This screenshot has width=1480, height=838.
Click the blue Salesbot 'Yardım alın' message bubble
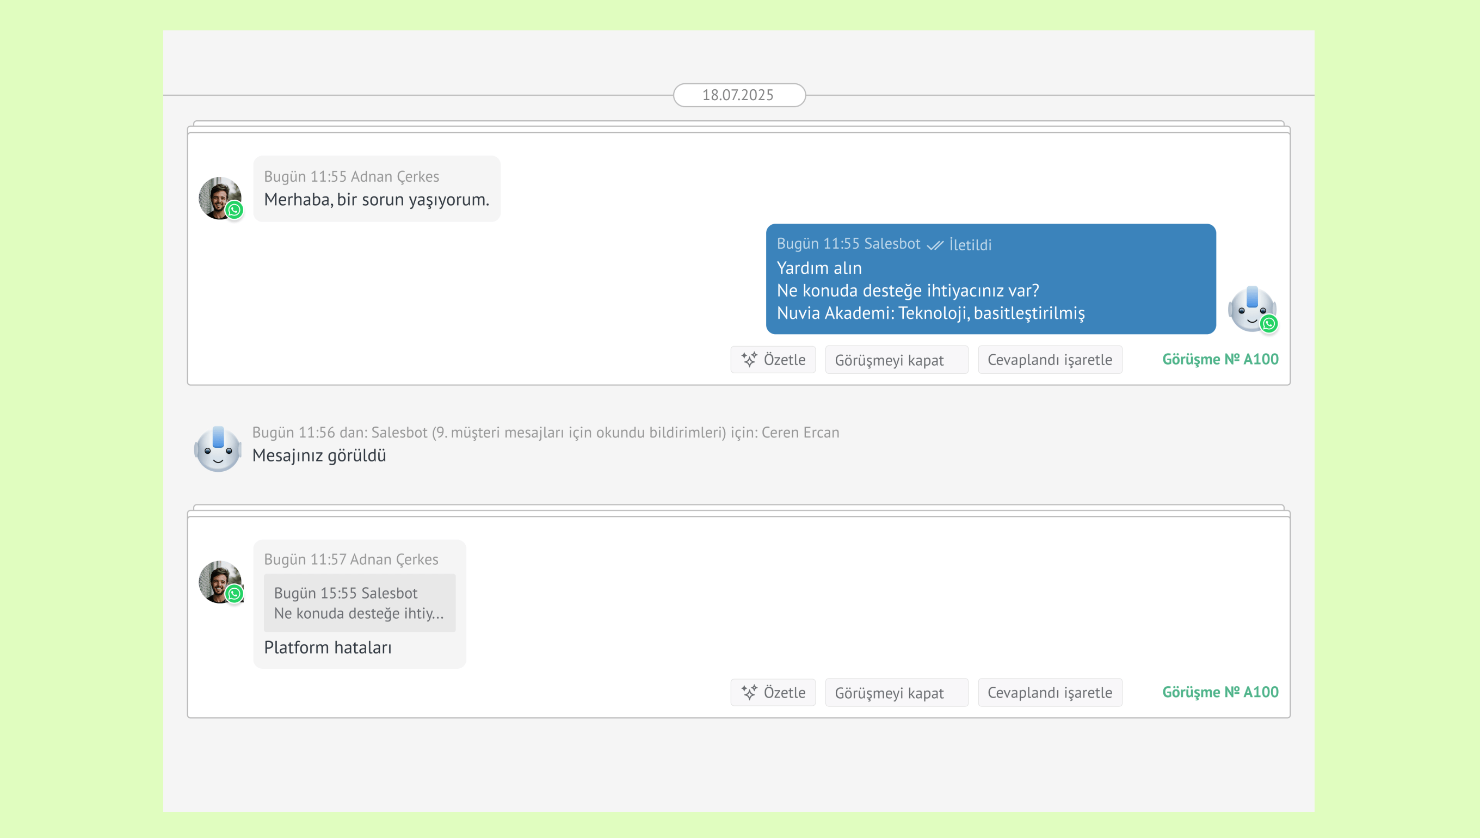coord(990,279)
